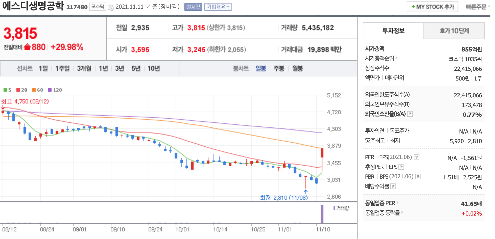The height and width of the screenshot is (239, 495).
Task: Expand the 빠른주문 dropdown
Action: tap(478, 7)
